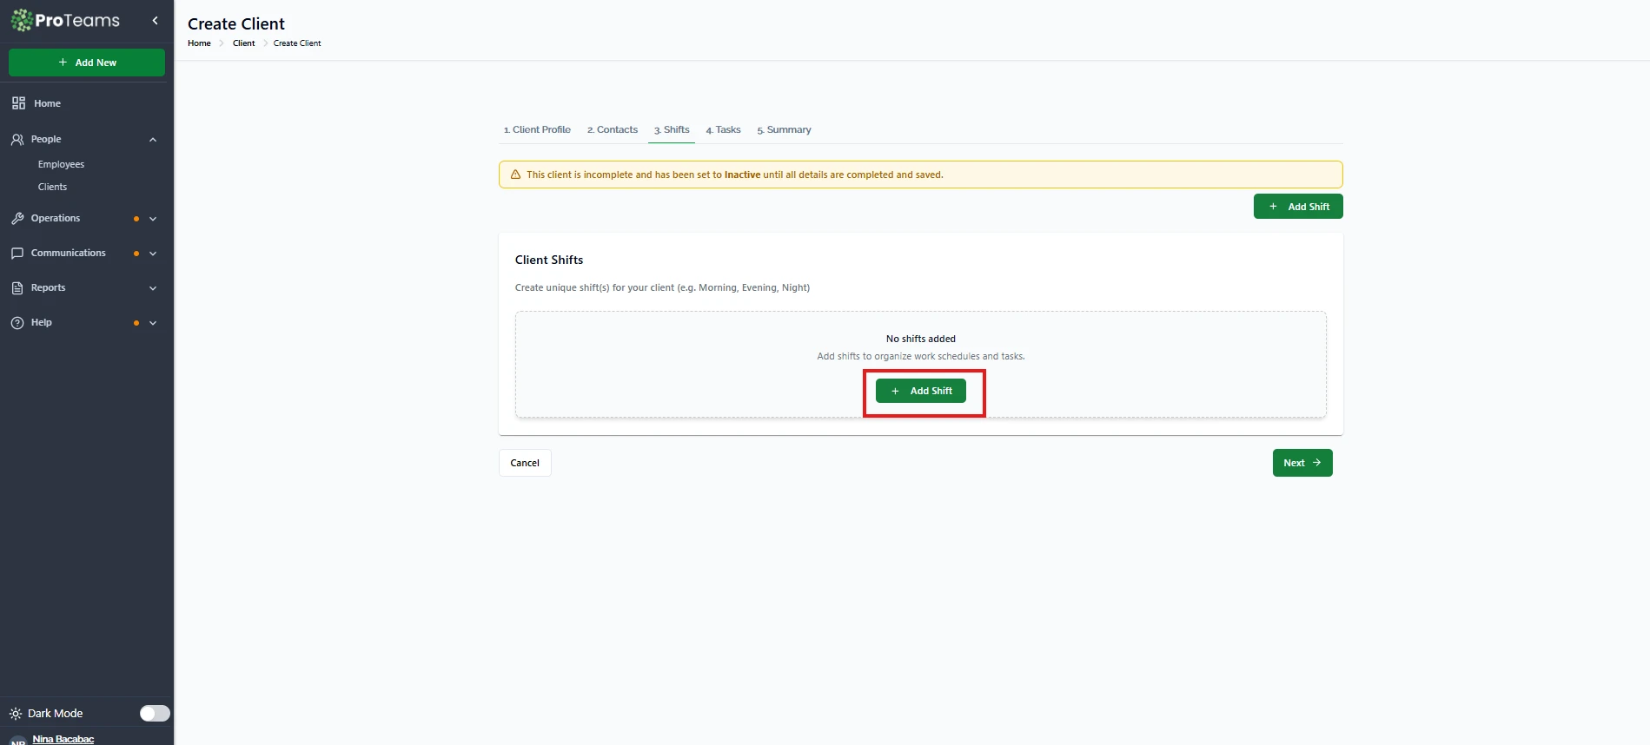Click the Cancel button

(x=525, y=463)
